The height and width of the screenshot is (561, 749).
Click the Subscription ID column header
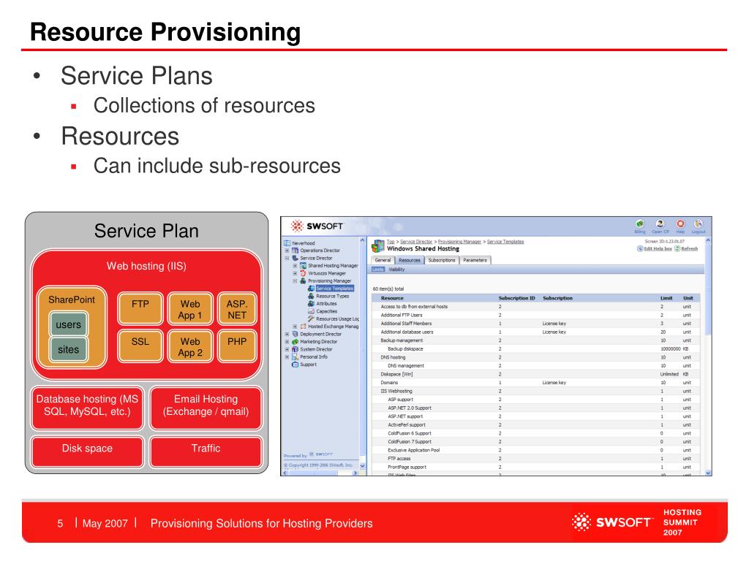(517, 298)
